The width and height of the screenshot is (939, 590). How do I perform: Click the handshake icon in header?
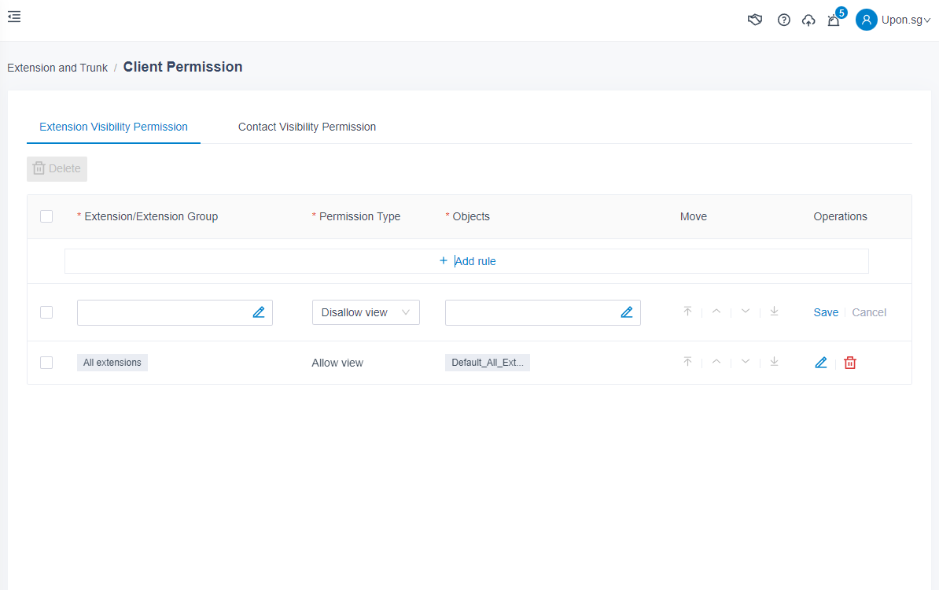pos(755,20)
